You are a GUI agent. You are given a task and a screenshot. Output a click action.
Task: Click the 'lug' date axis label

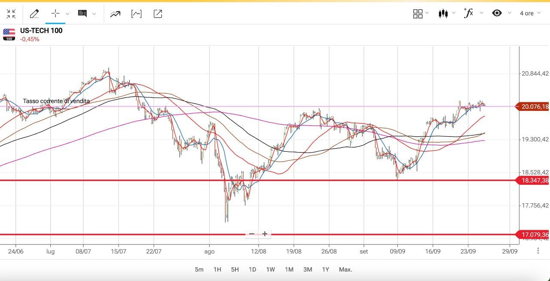51,251
